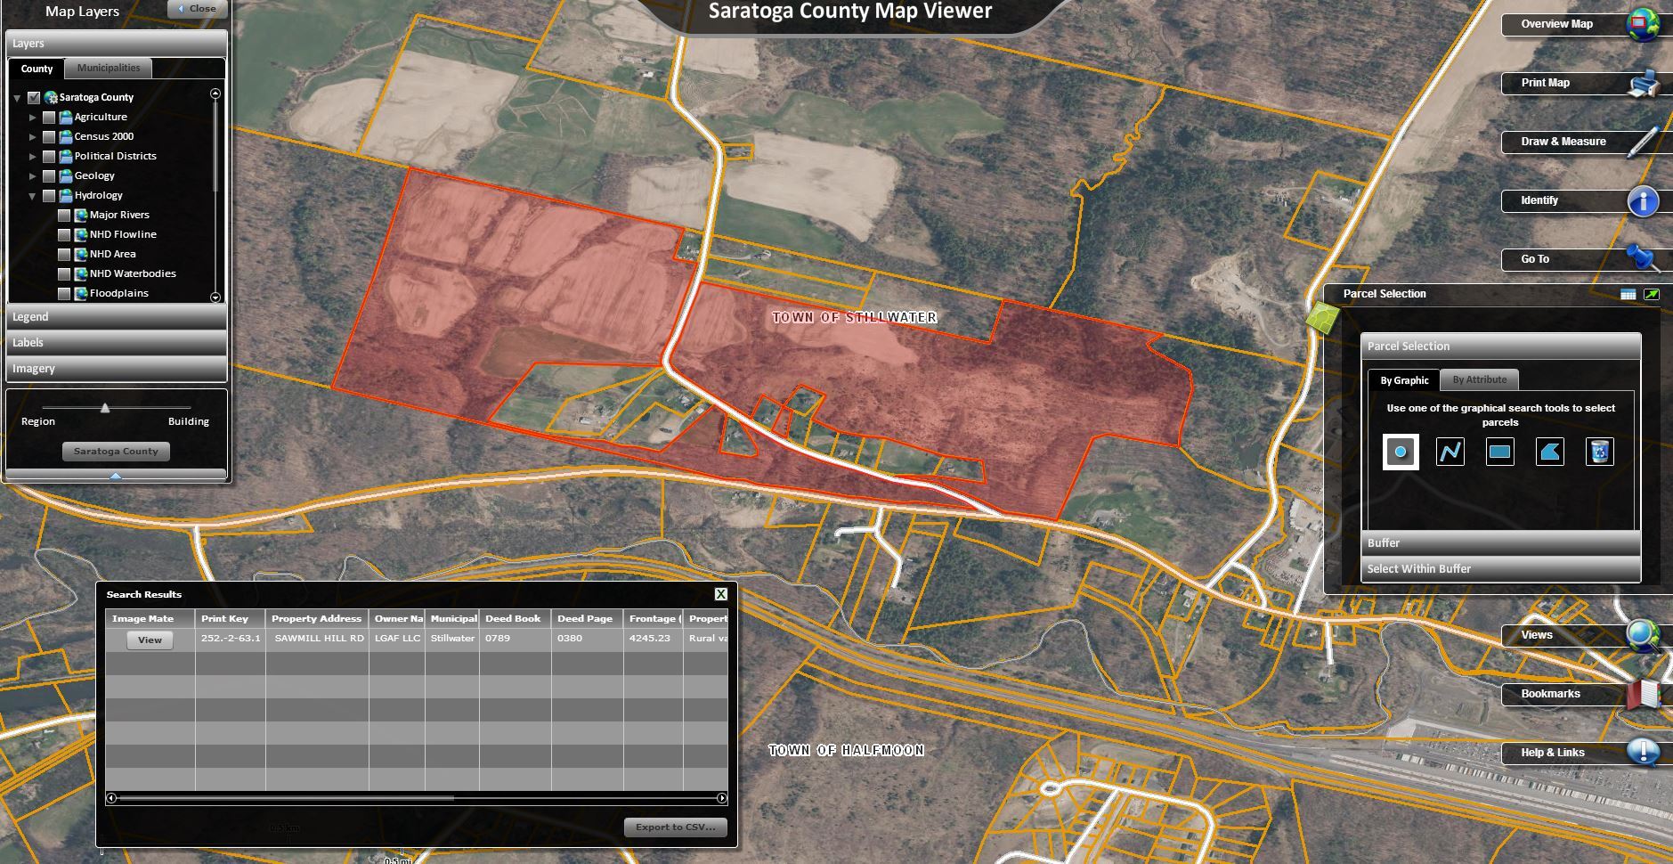
Task: Enable the Floodplains layer checkbox
Action: coord(64,293)
